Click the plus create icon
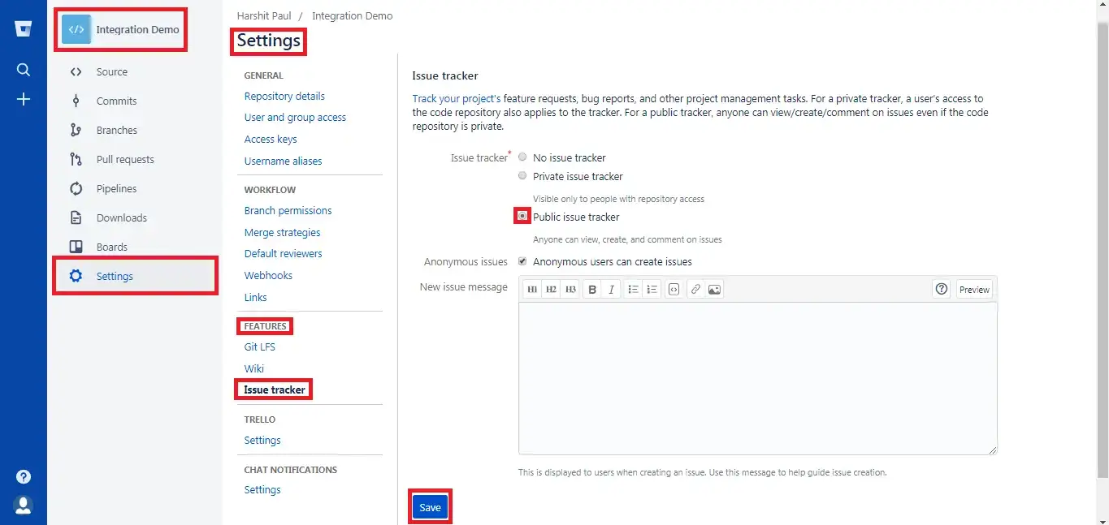 (x=24, y=99)
